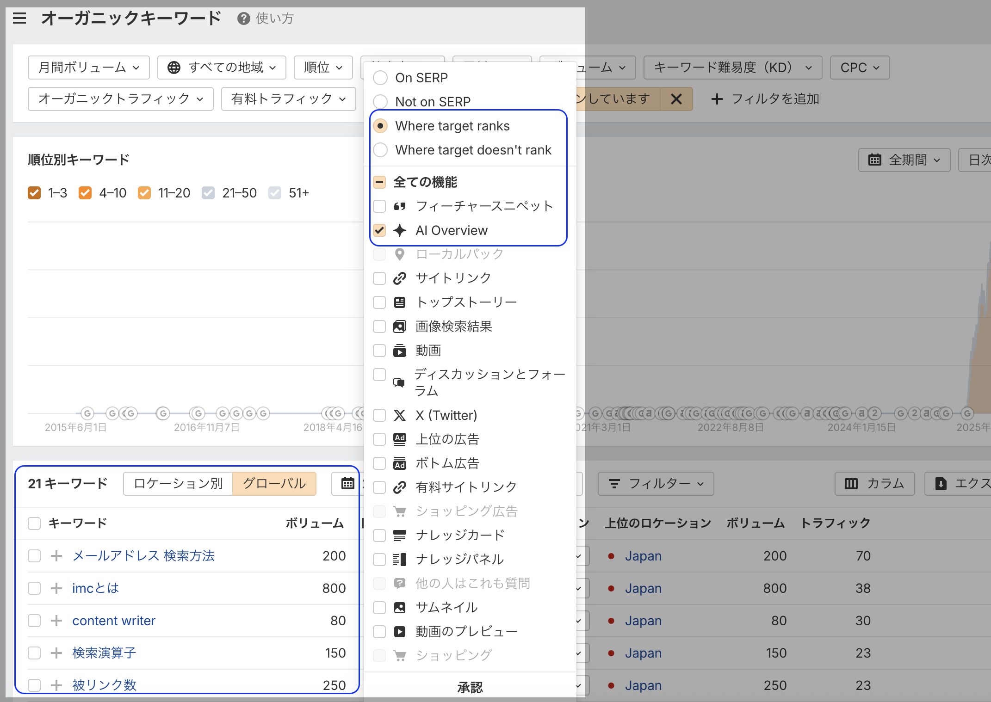The height and width of the screenshot is (702, 991).
Task: Select Where target ranks radio option
Action: (380, 126)
